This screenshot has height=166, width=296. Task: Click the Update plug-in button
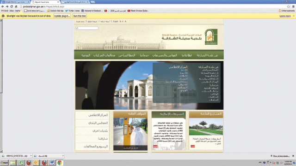point(62,16)
